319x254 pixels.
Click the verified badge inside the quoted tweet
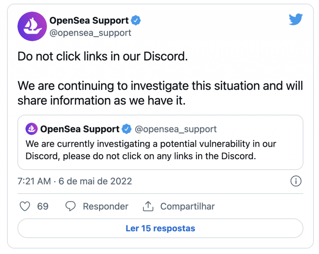(126, 129)
